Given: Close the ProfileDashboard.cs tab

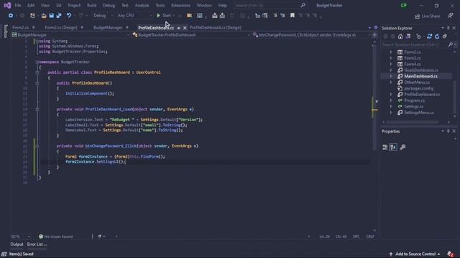Looking at the screenshot, I should [185, 28].
